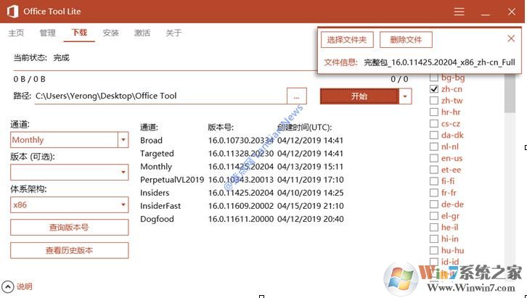Open the dropdown arrow beside 开始

(x=405, y=96)
